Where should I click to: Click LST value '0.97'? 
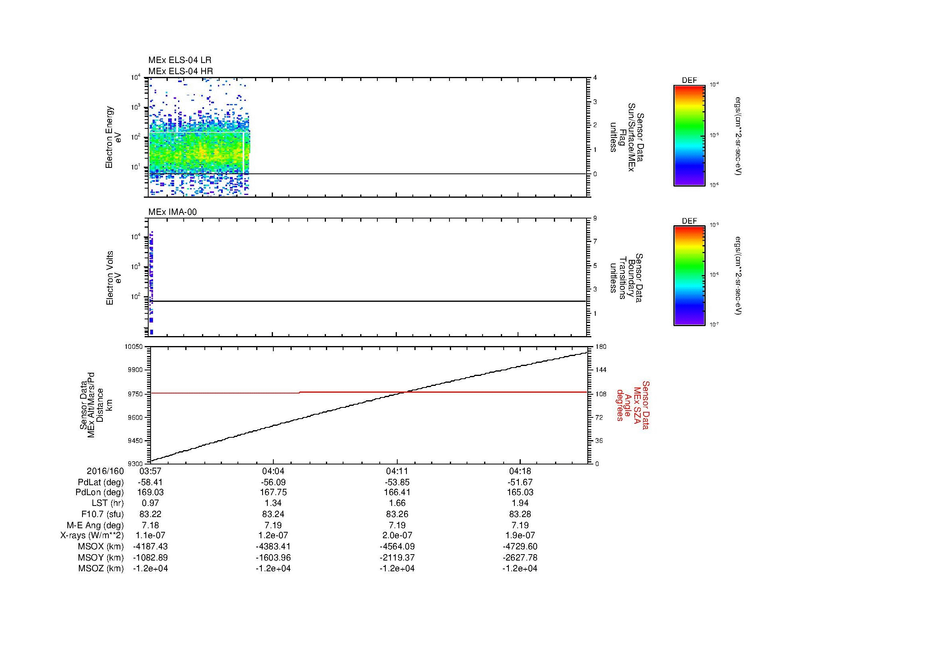point(151,504)
